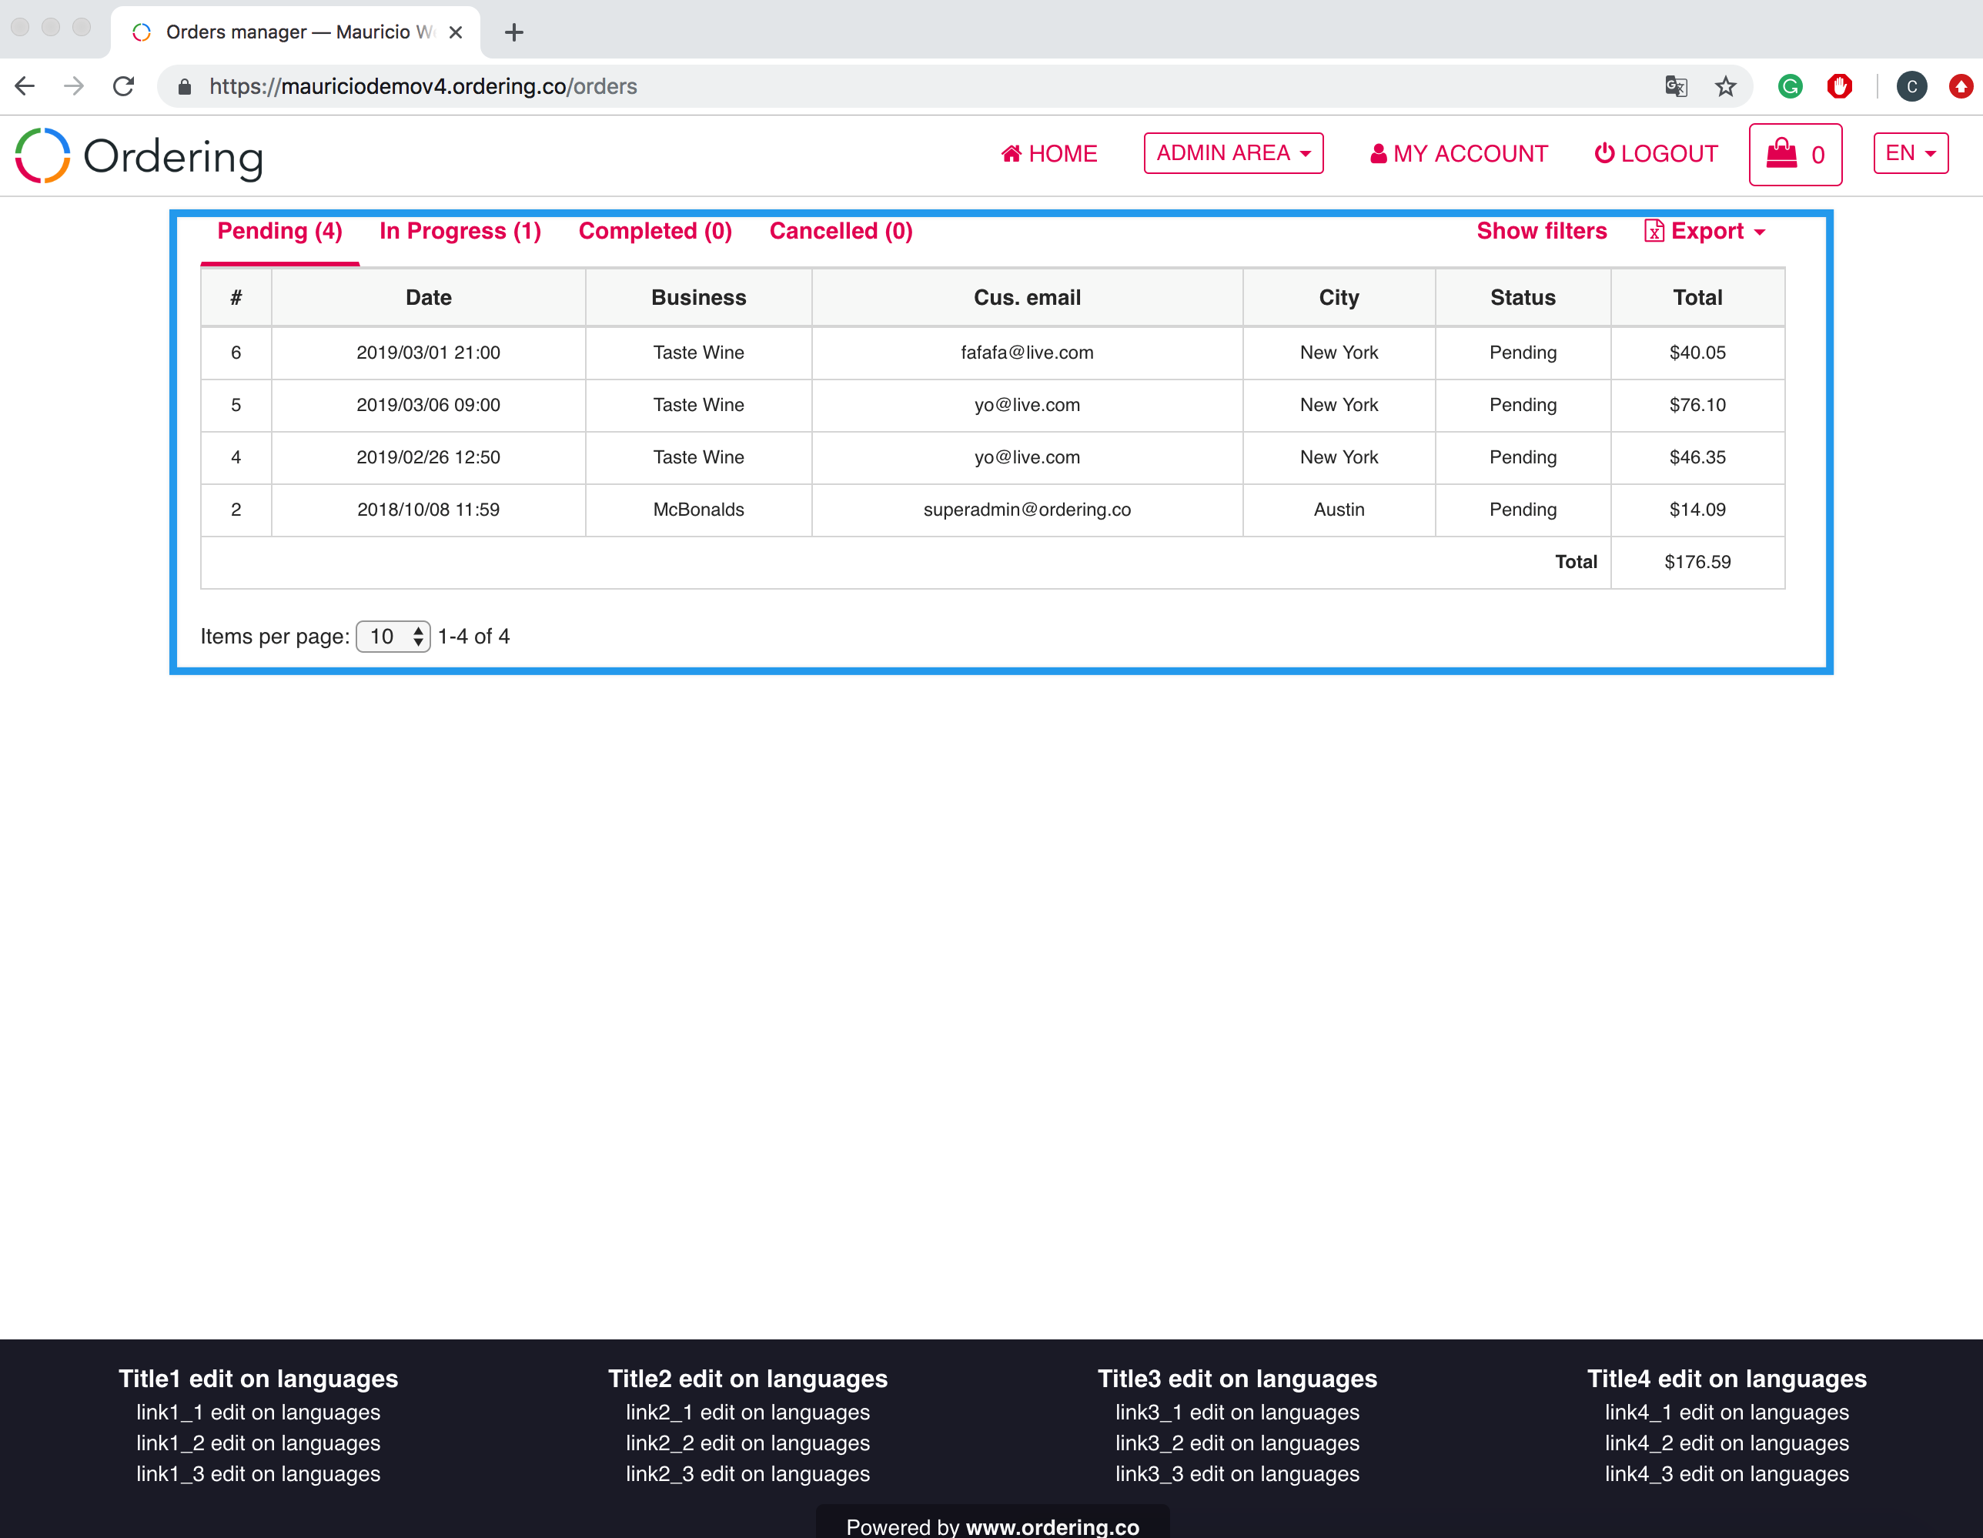Go back with browser back arrow

(25, 87)
